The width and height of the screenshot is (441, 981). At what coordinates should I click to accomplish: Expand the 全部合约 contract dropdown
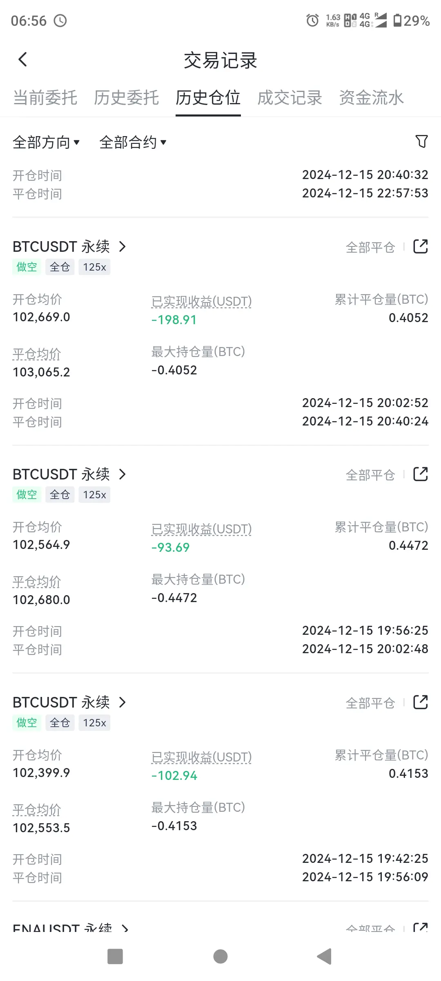[133, 142]
